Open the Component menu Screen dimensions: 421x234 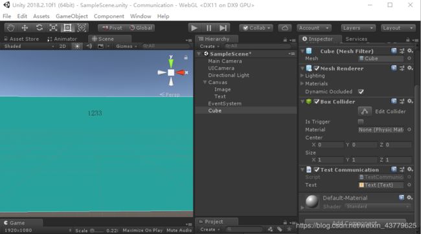[109, 16]
